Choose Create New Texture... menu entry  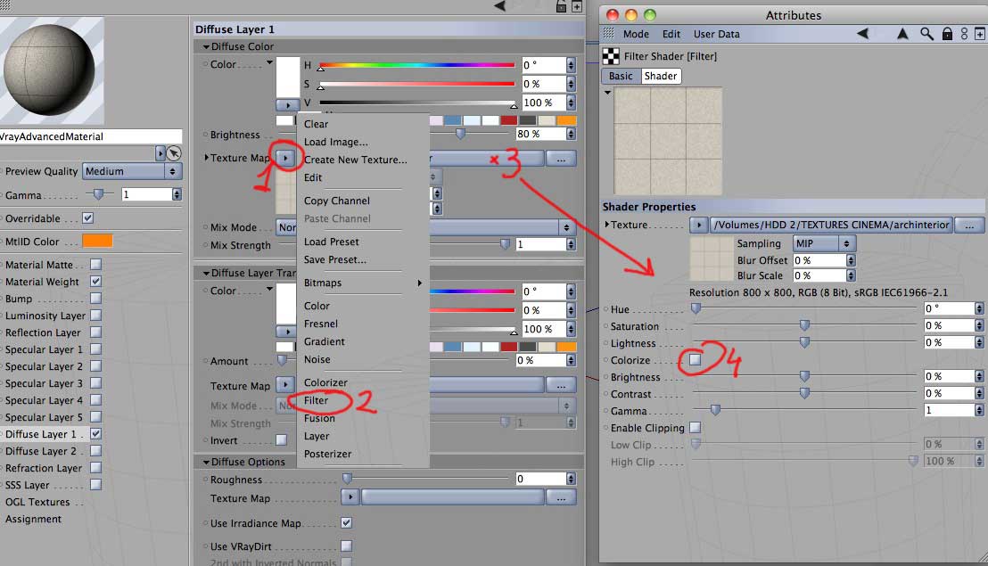point(356,160)
